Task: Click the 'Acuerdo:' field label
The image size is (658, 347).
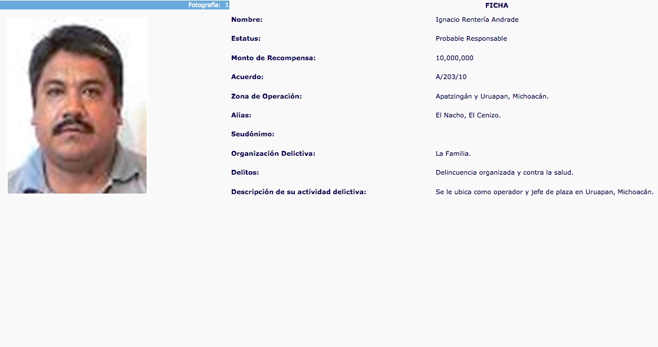Action: coord(247,77)
